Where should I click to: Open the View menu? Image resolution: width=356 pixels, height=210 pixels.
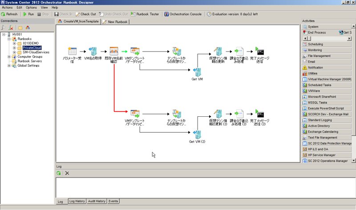click(44, 8)
